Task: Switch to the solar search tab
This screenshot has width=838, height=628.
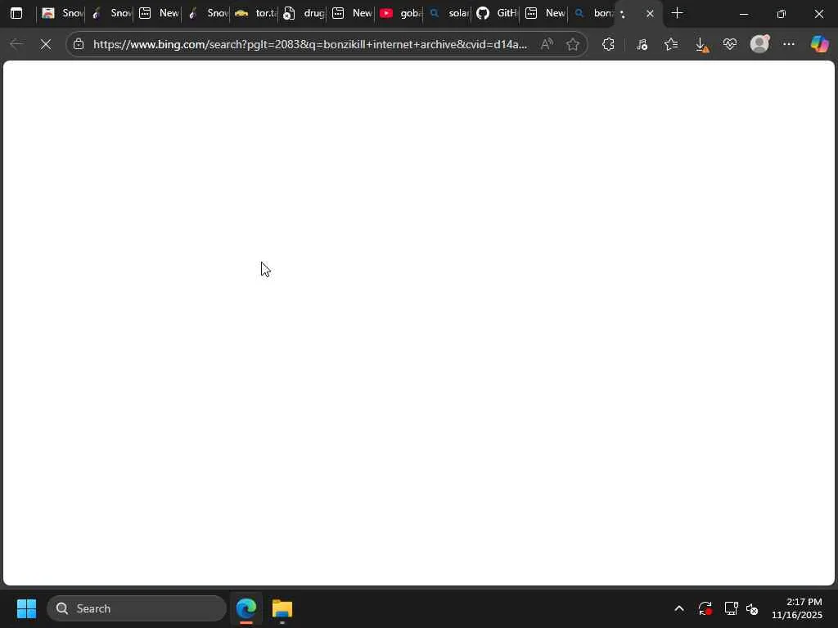Action: [x=448, y=13]
